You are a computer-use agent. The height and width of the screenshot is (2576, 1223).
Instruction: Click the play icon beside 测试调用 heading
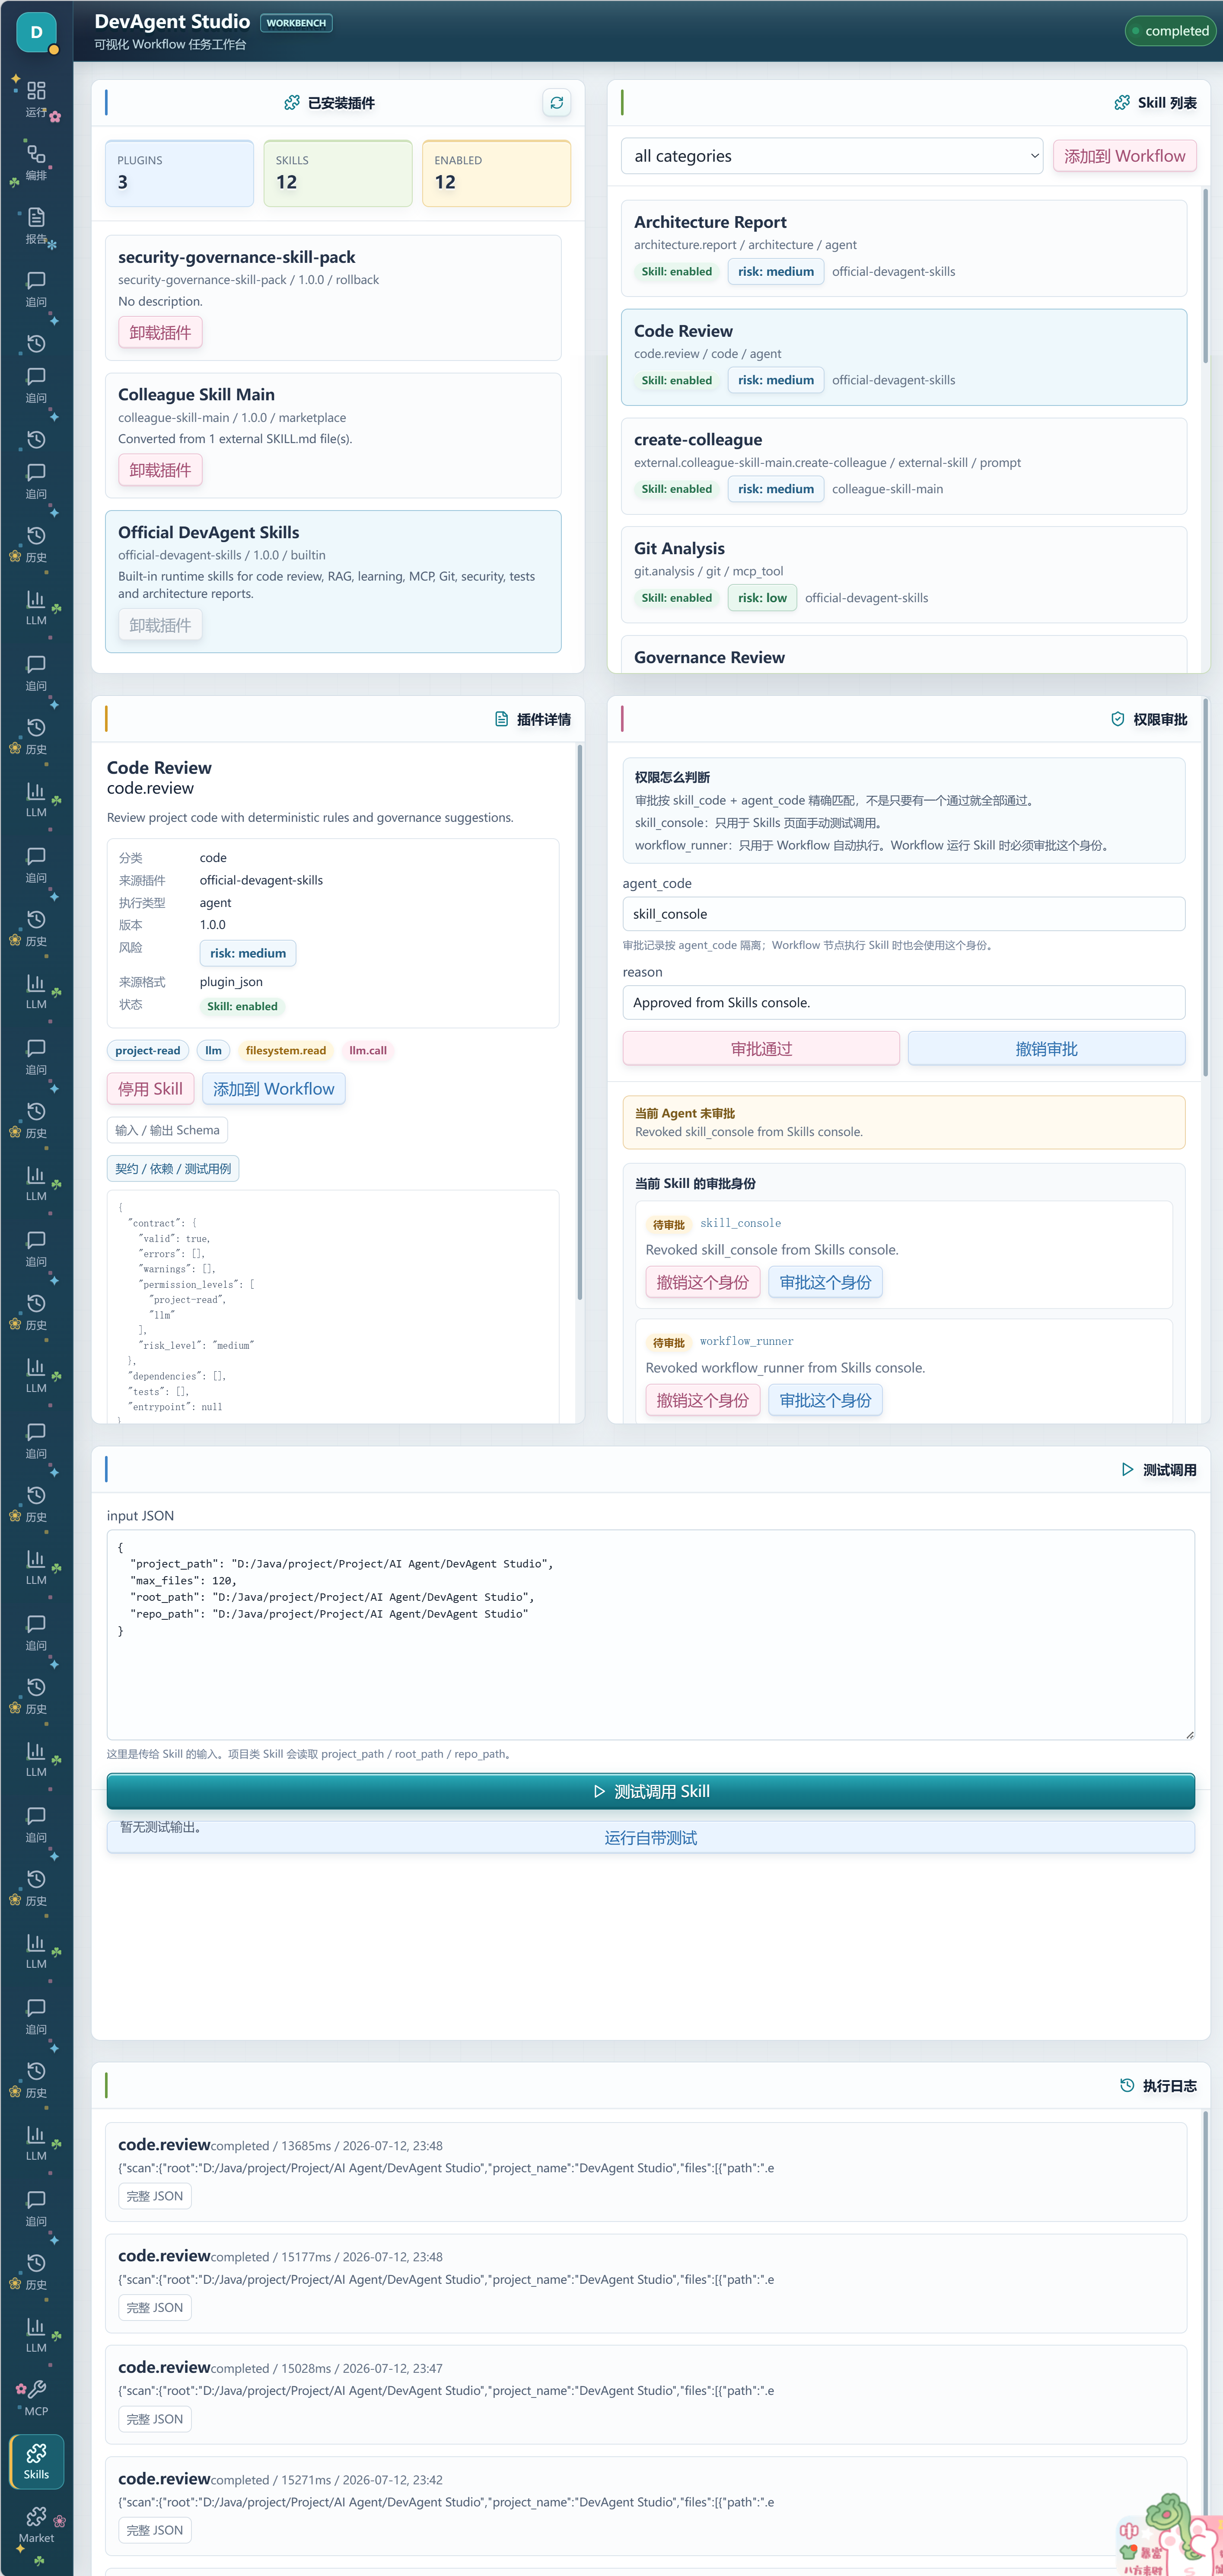[x=1128, y=1469]
